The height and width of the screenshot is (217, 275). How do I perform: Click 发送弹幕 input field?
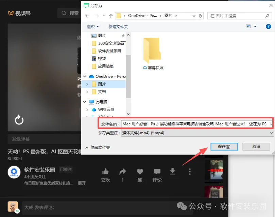click(45, 139)
